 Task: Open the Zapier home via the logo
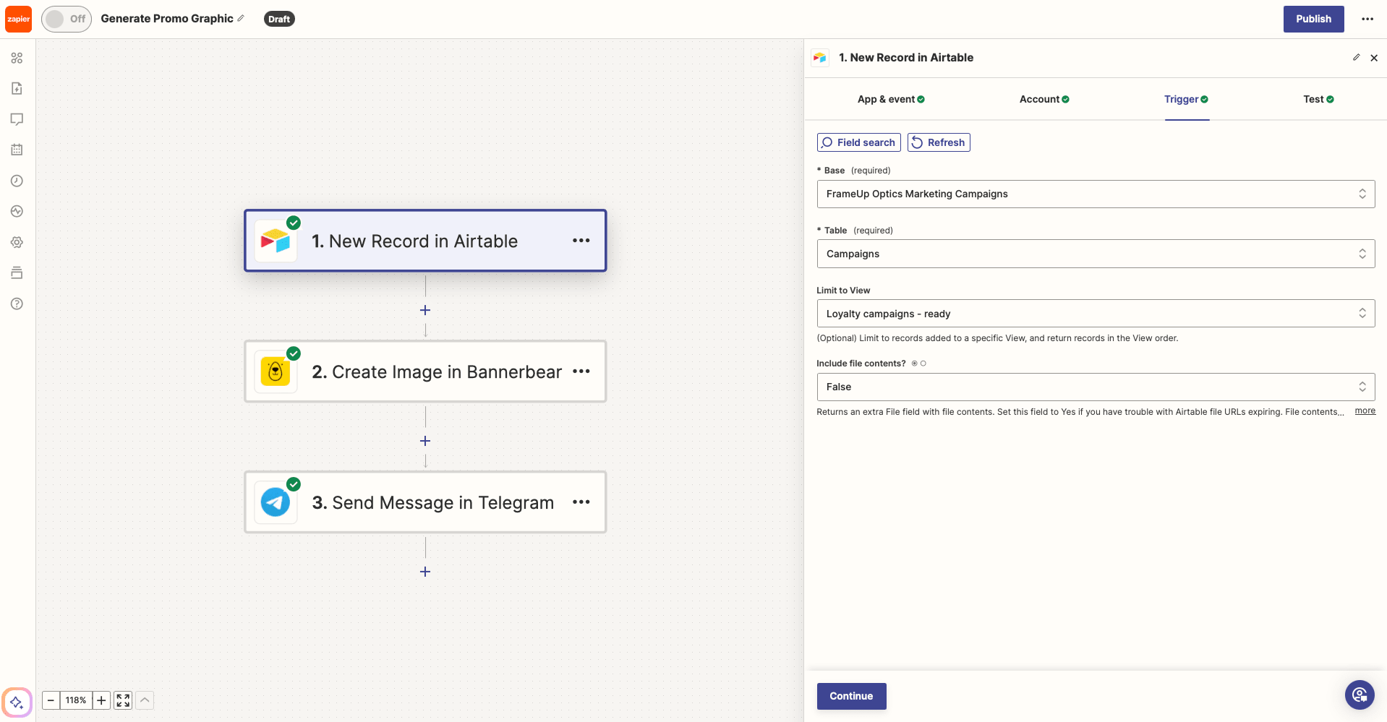click(x=17, y=19)
